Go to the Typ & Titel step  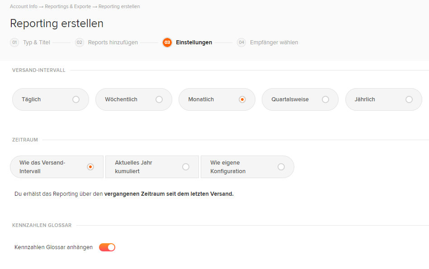coord(36,42)
